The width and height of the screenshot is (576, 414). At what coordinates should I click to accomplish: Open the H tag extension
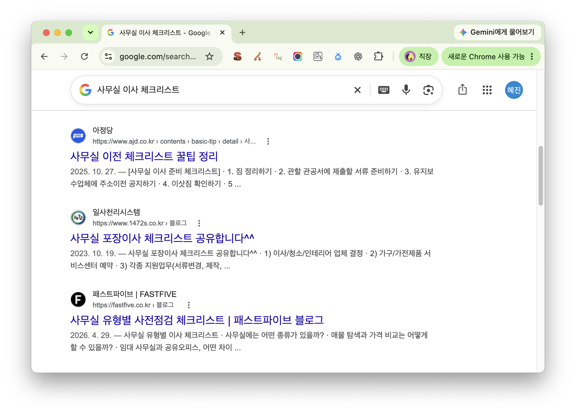(x=278, y=56)
